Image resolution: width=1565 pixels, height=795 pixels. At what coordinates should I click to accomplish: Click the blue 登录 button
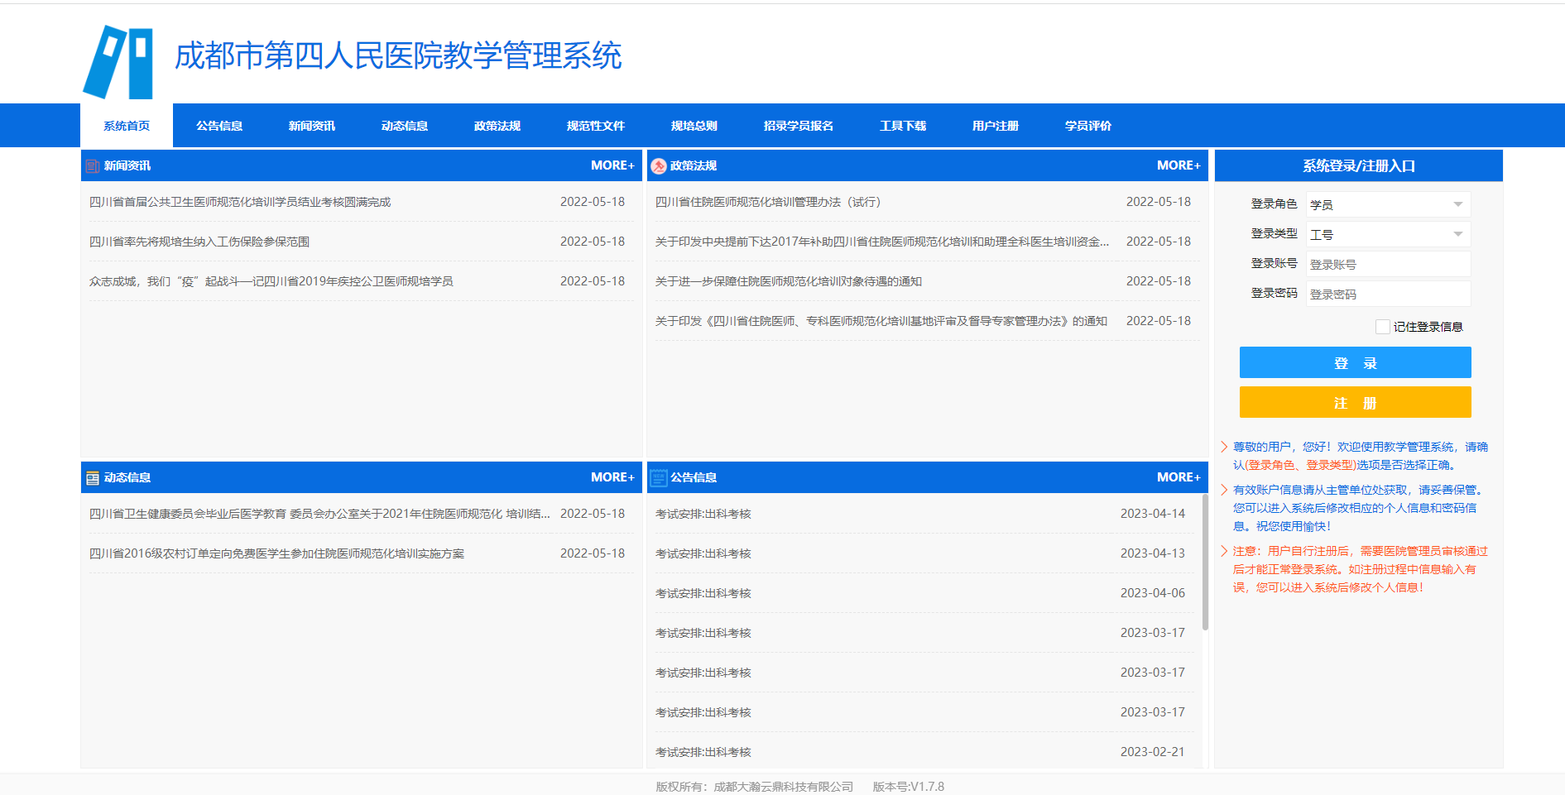pyautogui.click(x=1355, y=362)
